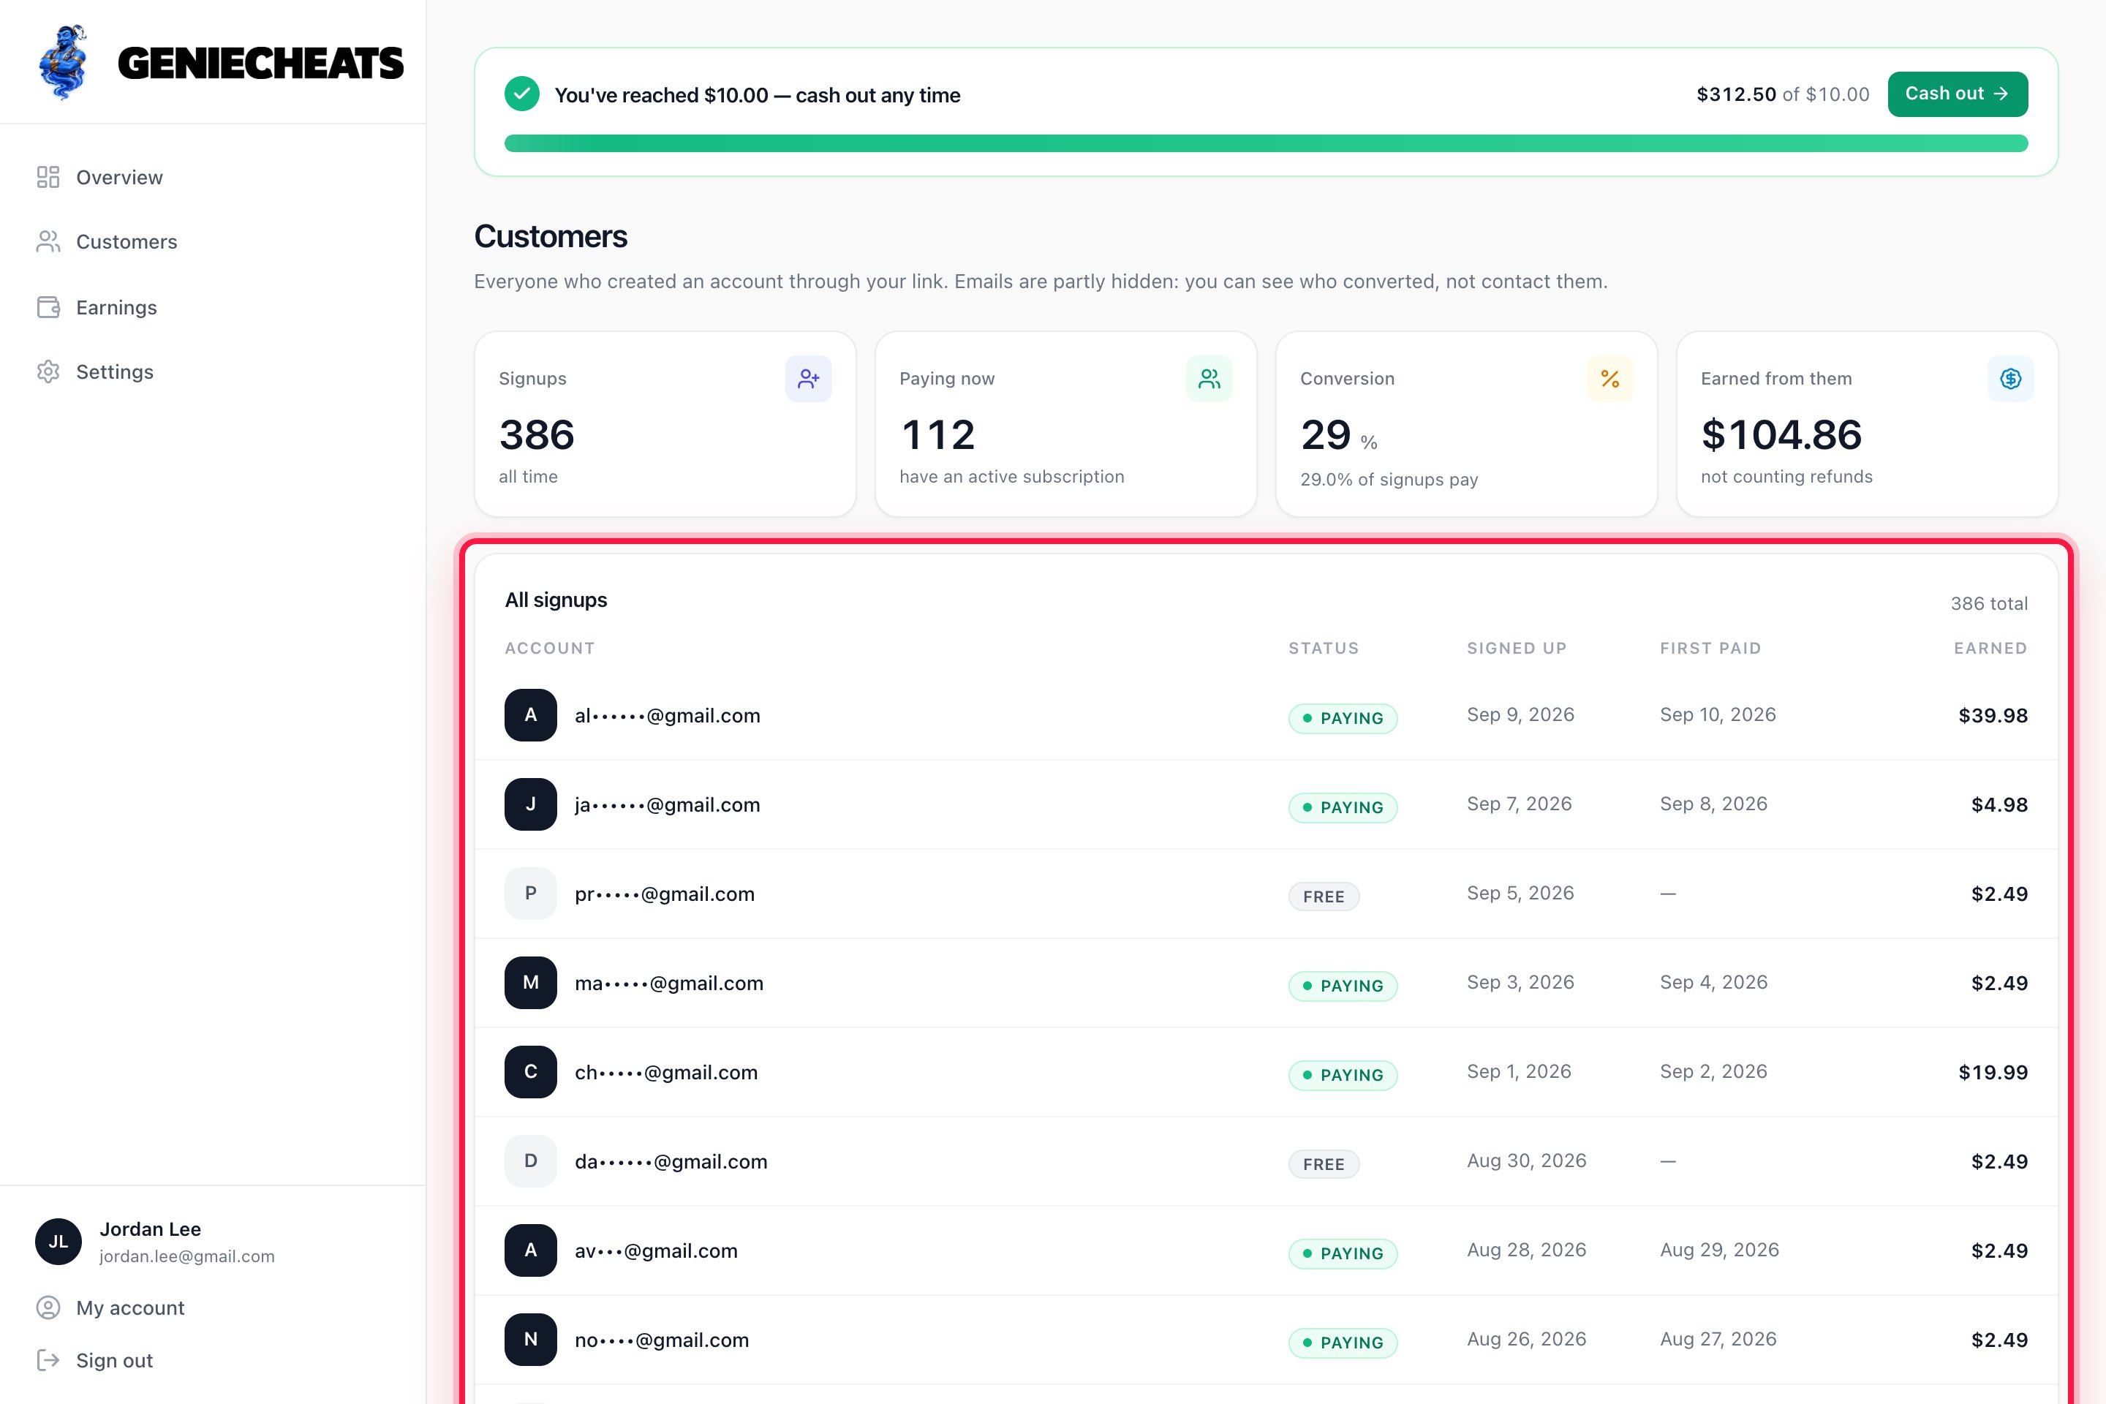The image size is (2106, 1404).
Task: Click the STATUS column header
Action: click(1324, 649)
